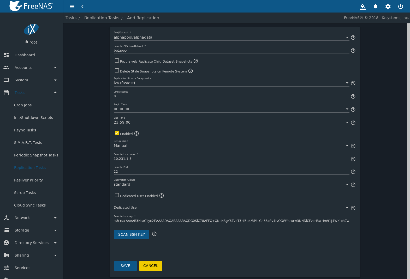The image size is (410, 279).
Task: Open Resilver Priority menu item
Action: point(31,180)
